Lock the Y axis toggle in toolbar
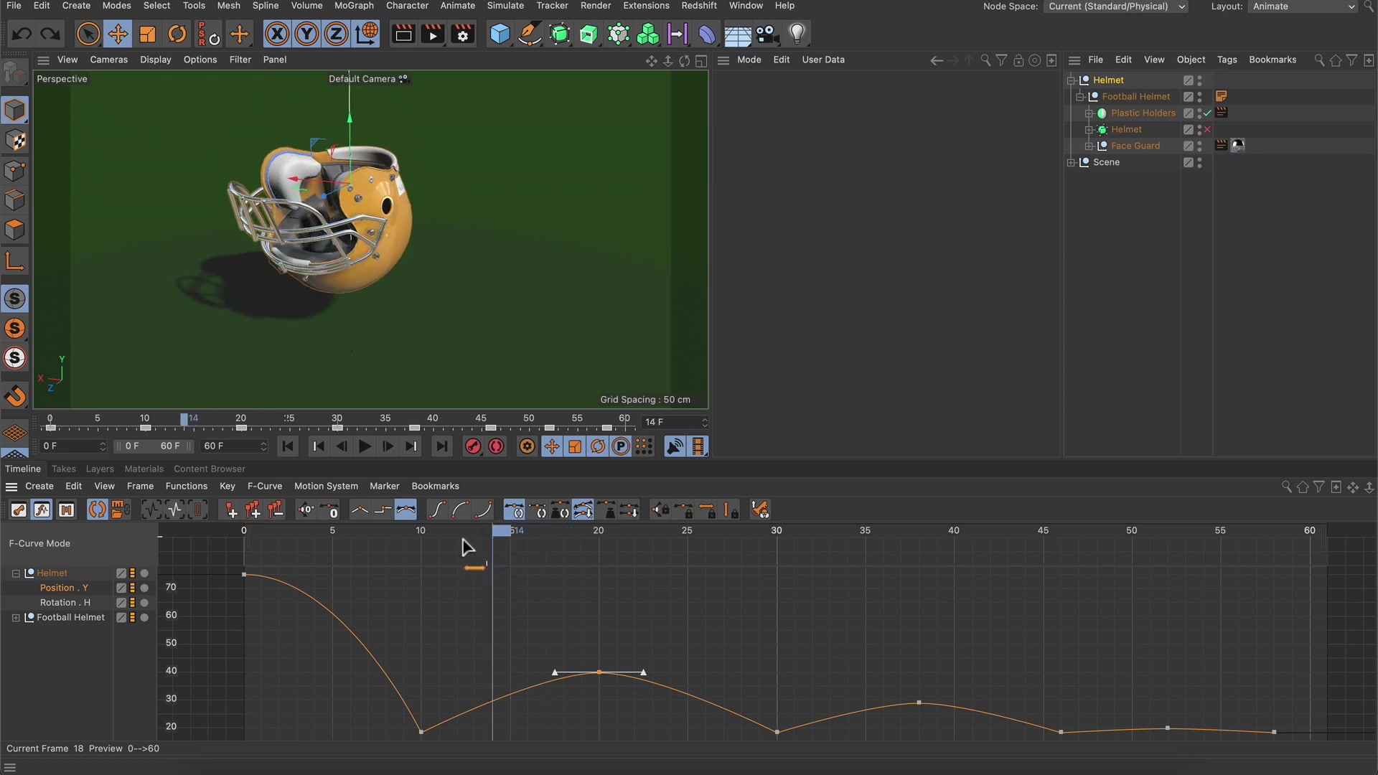The image size is (1378, 775). (x=306, y=34)
